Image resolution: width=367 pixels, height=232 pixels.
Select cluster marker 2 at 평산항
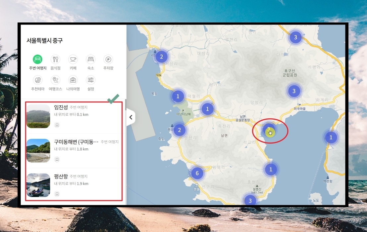pyautogui.click(x=179, y=130)
